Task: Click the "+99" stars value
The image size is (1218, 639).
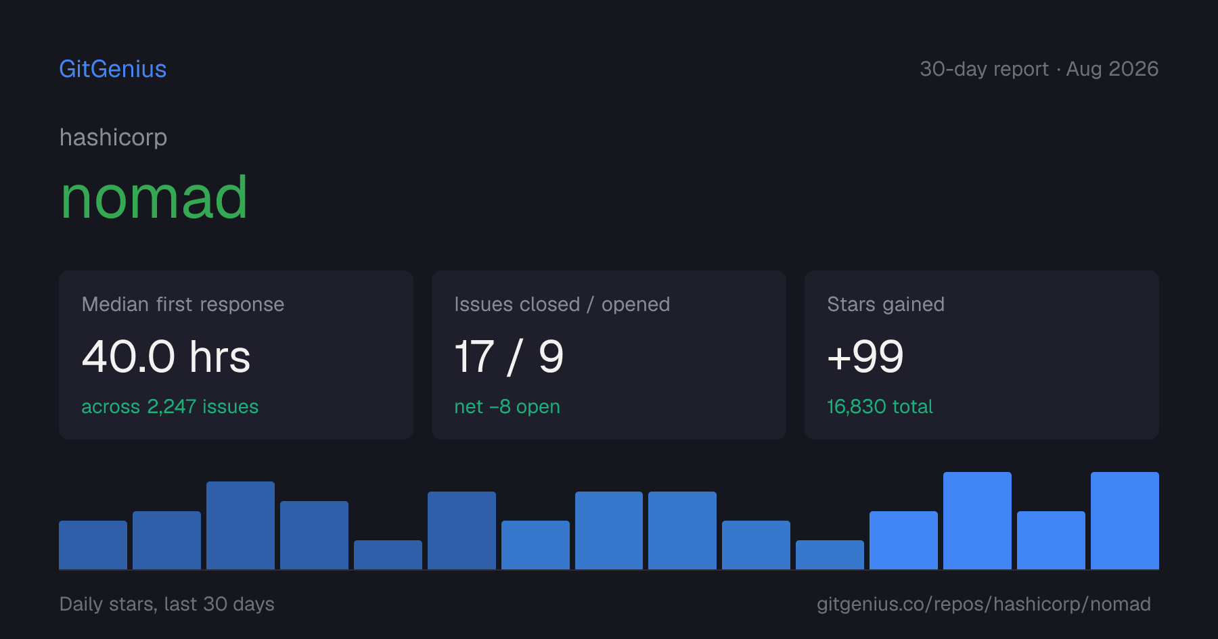Action: pyautogui.click(x=865, y=356)
